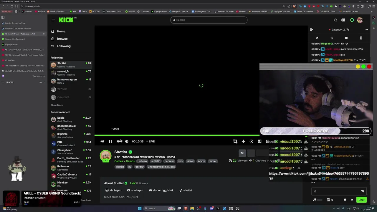Open itamarorzagron channel in sidebar
Screen dimensions: 377x212
(x=71, y=81)
